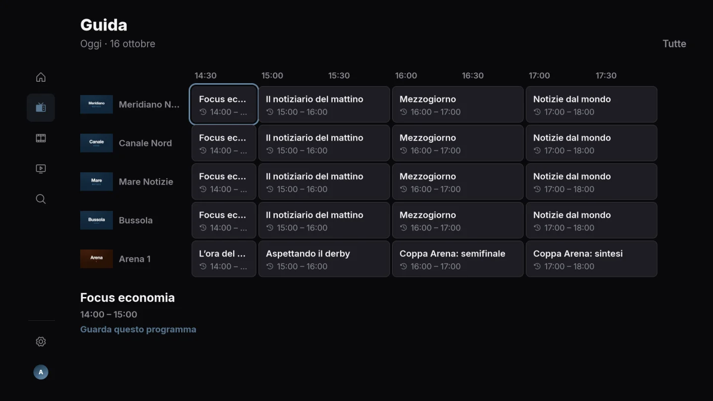The height and width of the screenshot is (401, 713).
Task: Open the Tutte channel filter
Action: pos(674,44)
